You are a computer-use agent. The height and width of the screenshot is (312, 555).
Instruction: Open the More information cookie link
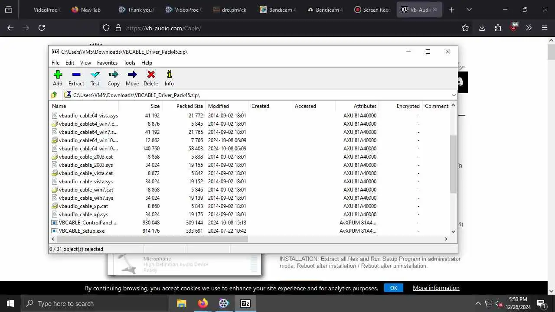(x=436, y=288)
